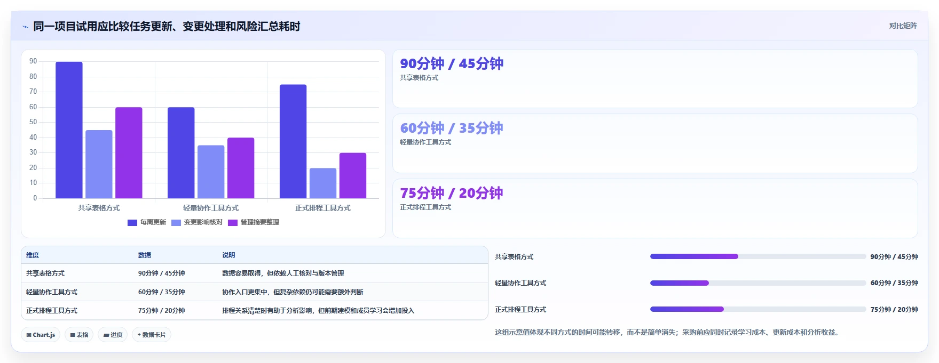Click x-axis label 共享表格方式 under chart
Image resolution: width=939 pixels, height=363 pixels.
tap(99, 208)
